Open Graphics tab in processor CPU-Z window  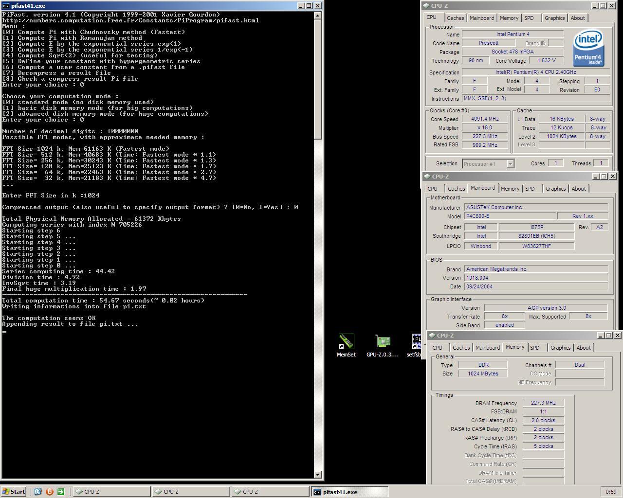click(x=555, y=18)
